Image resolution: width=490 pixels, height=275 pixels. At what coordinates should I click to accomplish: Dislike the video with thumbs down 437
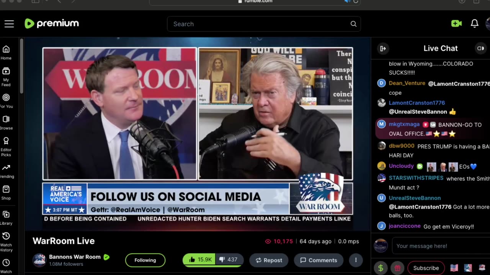pyautogui.click(x=229, y=260)
